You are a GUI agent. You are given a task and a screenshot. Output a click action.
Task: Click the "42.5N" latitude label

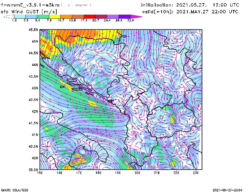tap(33, 100)
